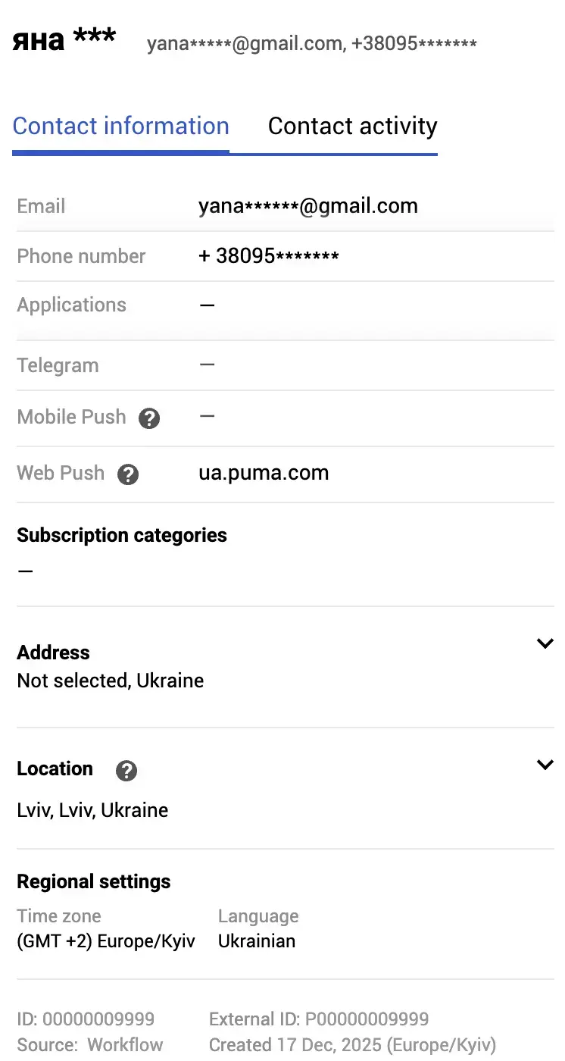Open the Location help tooltip icon
Viewport: 565px width, 1061px height.
pos(126,771)
